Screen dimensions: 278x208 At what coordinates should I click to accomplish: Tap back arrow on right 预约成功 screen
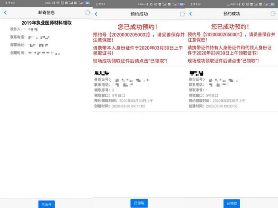190,14
